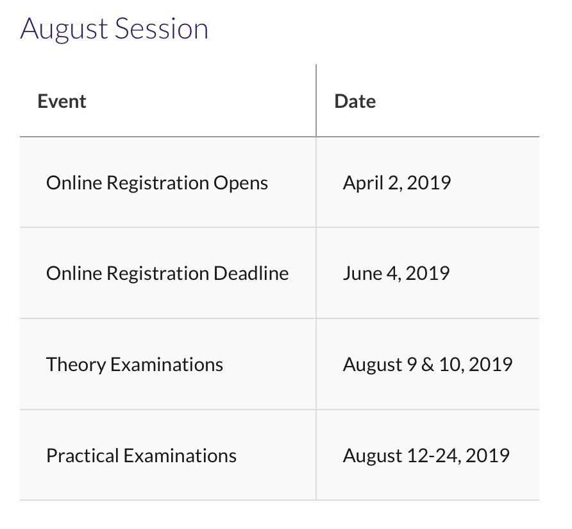Select the Theory Examinations row label
Screen dimensions: 572x529
click(x=135, y=365)
